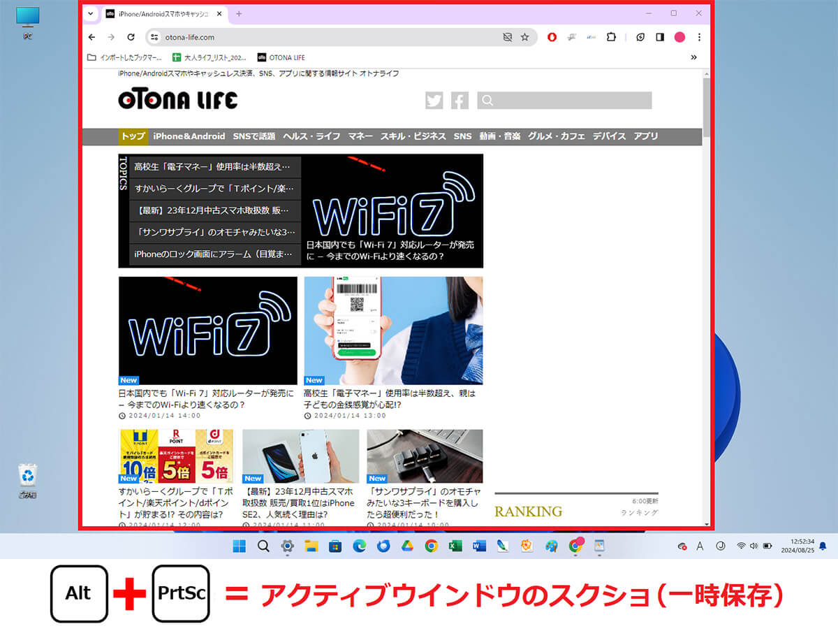Open the iPhone SE2 article thumbnail
Screen dimensions: 838x631
[x=300, y=456]
